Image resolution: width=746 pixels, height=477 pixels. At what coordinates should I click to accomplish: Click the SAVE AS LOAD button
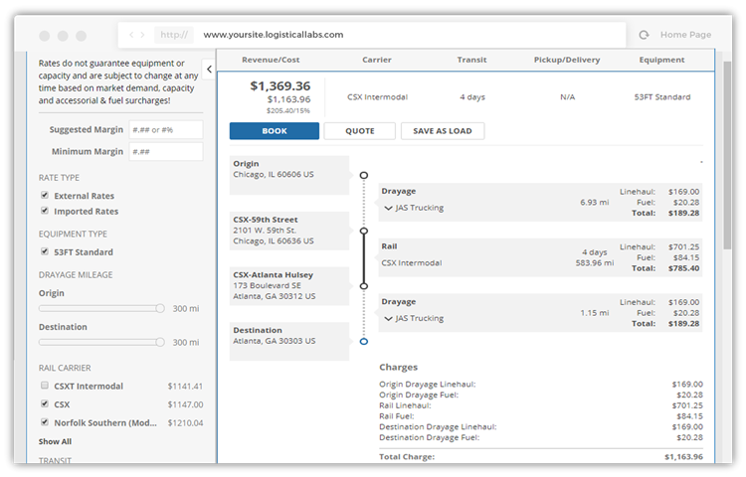click(443, 131)
